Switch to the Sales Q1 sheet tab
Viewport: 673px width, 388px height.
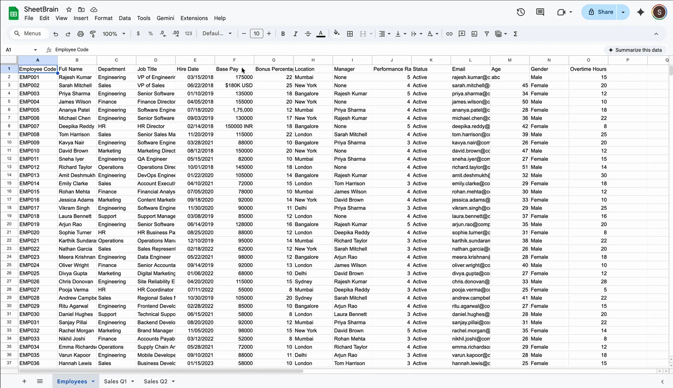pyautogui.click(x=115, y=381)
